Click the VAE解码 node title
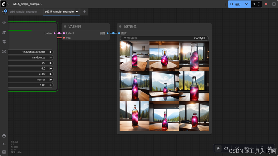 coord(75,27)
